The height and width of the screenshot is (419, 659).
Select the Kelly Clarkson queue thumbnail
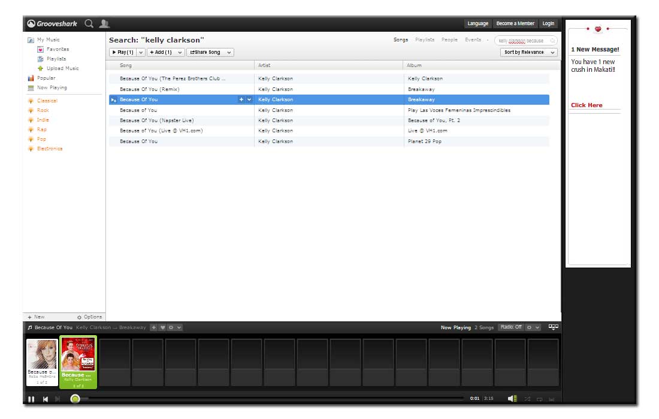[x=78, y=362]
